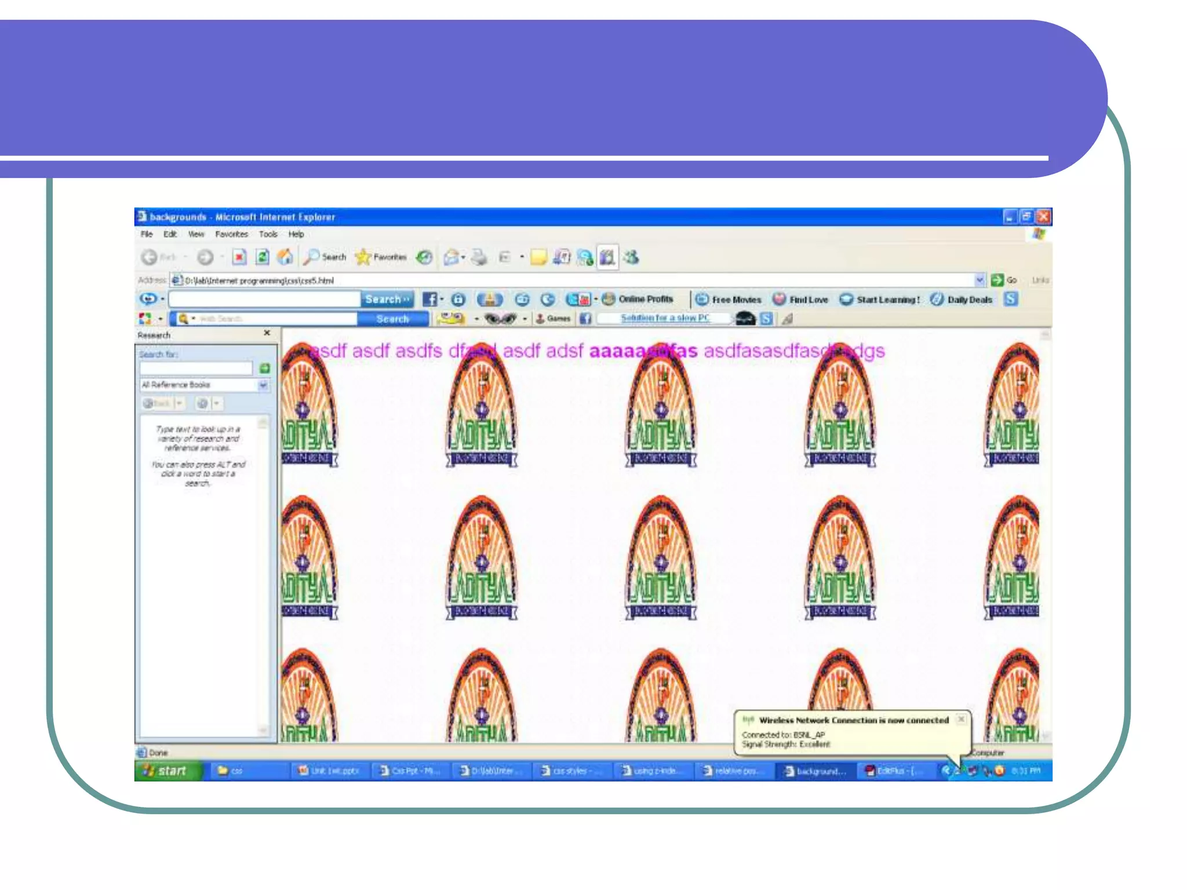The height and width of the screenshot is (890, 1187).
Task: Open dropdown arrow beside Facebook icon
Action: pyautogui.click(x=442, y=299)
